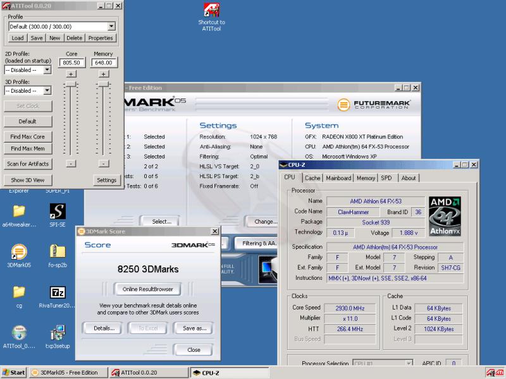This screenshot has width=506, height=379.
Task: Click the minus button below the Memory slider
Action: [x=103, y=164]
